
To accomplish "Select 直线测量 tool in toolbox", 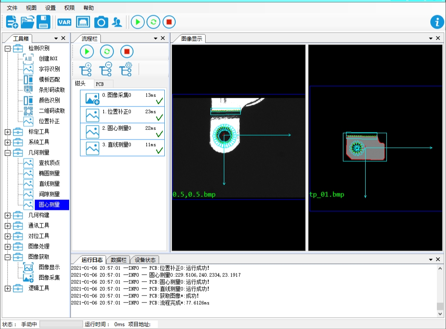I will (x=49, y=184).
